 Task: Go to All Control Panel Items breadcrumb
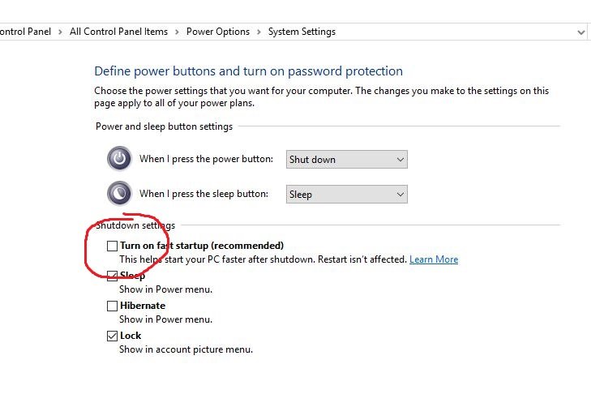pos(118,32)
